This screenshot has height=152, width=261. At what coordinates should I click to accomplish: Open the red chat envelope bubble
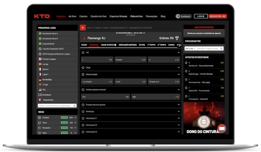click(222, 129)
